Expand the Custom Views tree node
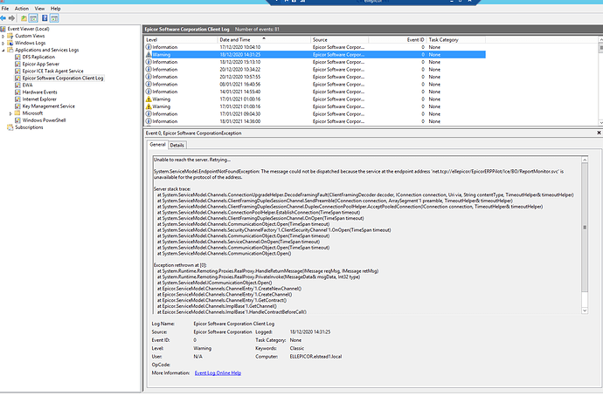The image size is (603, 396). [x=3, y=36]
